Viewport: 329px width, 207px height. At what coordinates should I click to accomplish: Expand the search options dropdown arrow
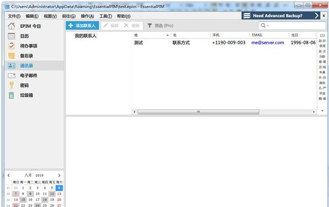[x=268, y=26]
